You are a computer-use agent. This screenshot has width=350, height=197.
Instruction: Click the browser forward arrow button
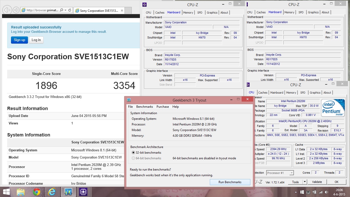click(x=16, y=10)
